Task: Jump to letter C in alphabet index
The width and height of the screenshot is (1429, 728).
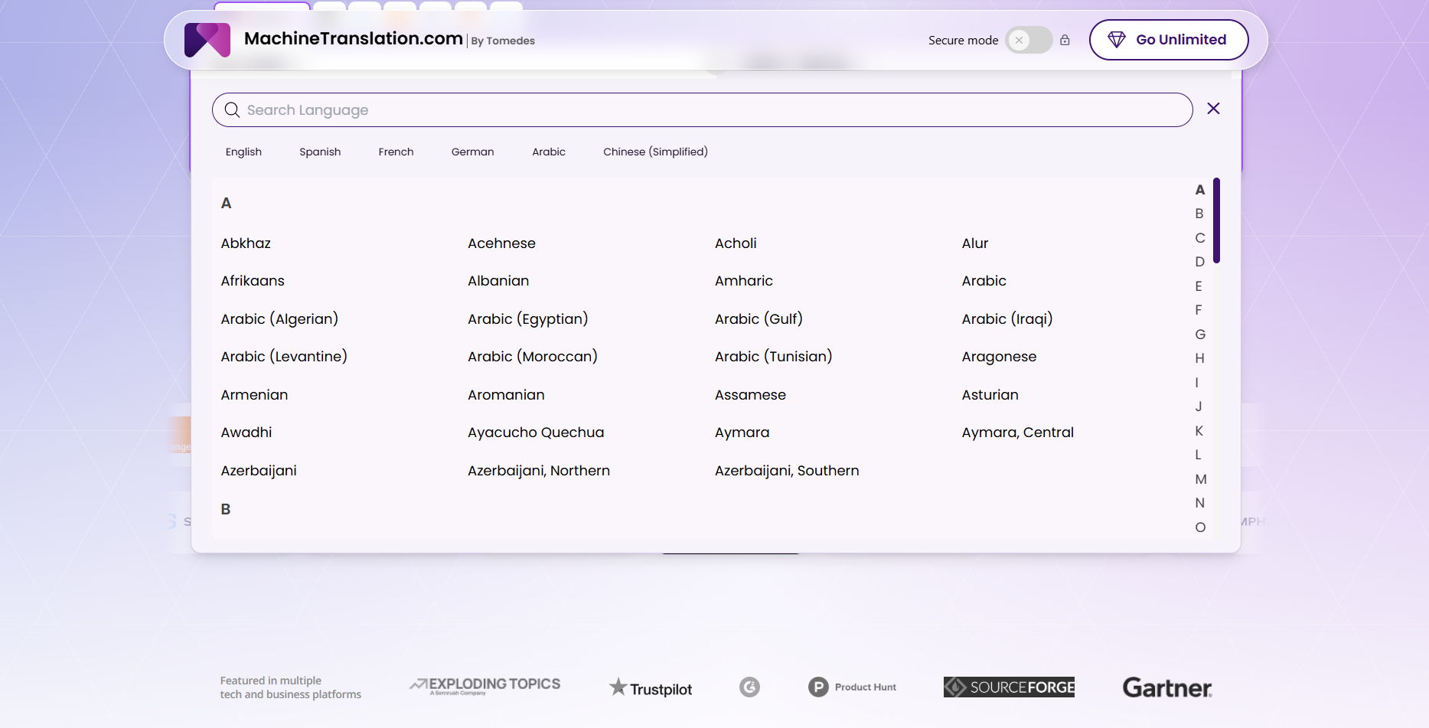Action: pyautogui.click(x=1199, y=238)
